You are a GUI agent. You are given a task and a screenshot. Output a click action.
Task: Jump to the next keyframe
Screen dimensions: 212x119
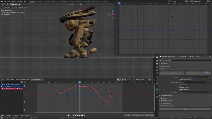click(x=82, y=115)
